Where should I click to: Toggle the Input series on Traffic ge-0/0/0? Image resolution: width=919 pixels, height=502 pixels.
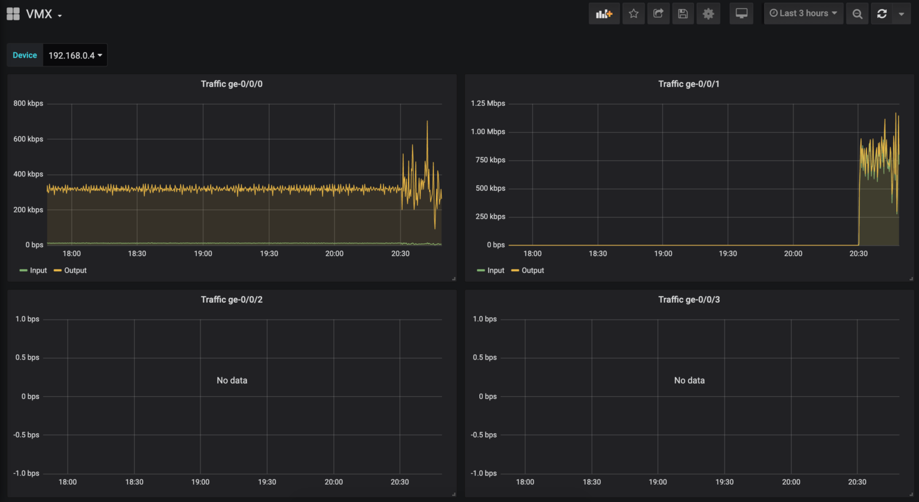click(x=36, y=270)
